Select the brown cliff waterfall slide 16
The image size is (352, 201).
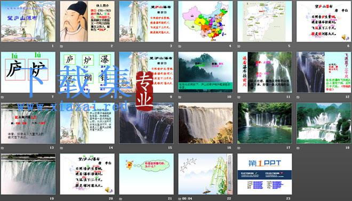click(x=205, y=123)
